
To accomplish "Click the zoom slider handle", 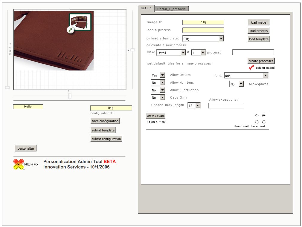I will pyautogui.click(x=7, y=88).
